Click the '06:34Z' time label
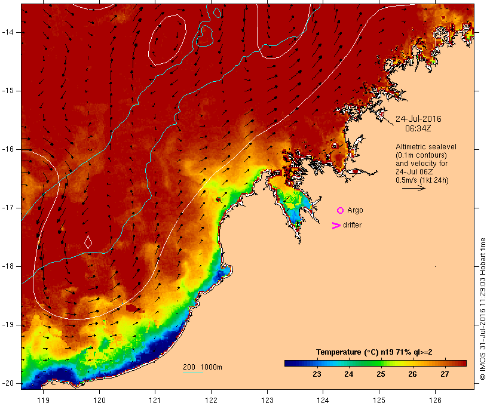Viewport: 490px width, 406px height. tap(418, 128)
